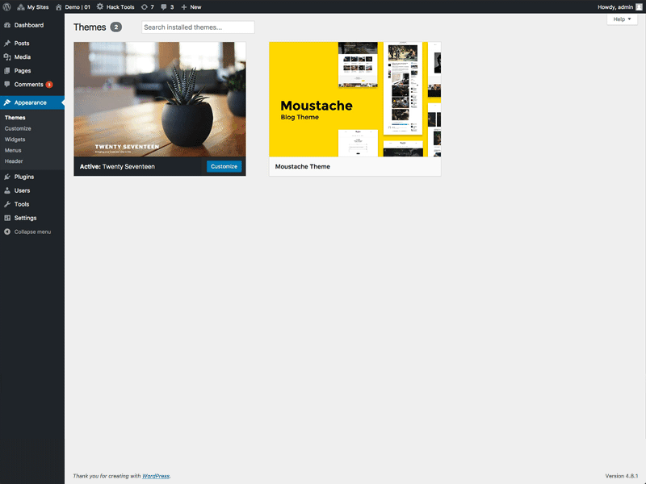Expand the My Sites menu
The height and width of the screenshot is (484, 646).
[x=31, y=6]
